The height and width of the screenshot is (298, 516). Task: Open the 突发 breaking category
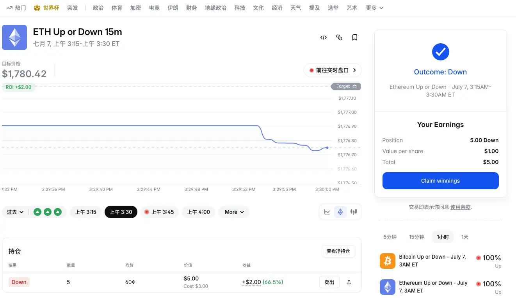tap(73, 8)
